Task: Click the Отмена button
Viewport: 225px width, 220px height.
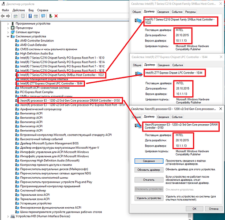Action: [214, 209]
